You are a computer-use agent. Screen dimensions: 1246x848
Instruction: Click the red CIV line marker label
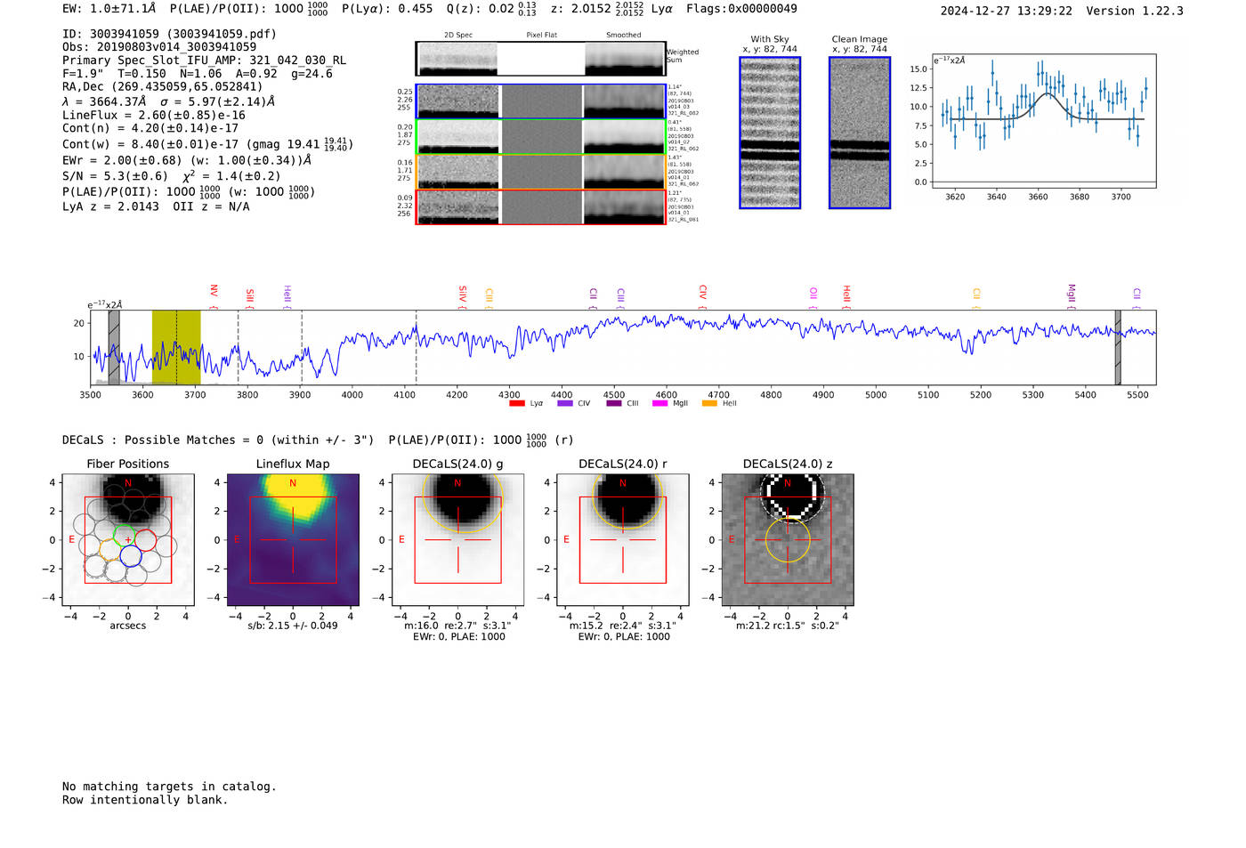[703, 295]
